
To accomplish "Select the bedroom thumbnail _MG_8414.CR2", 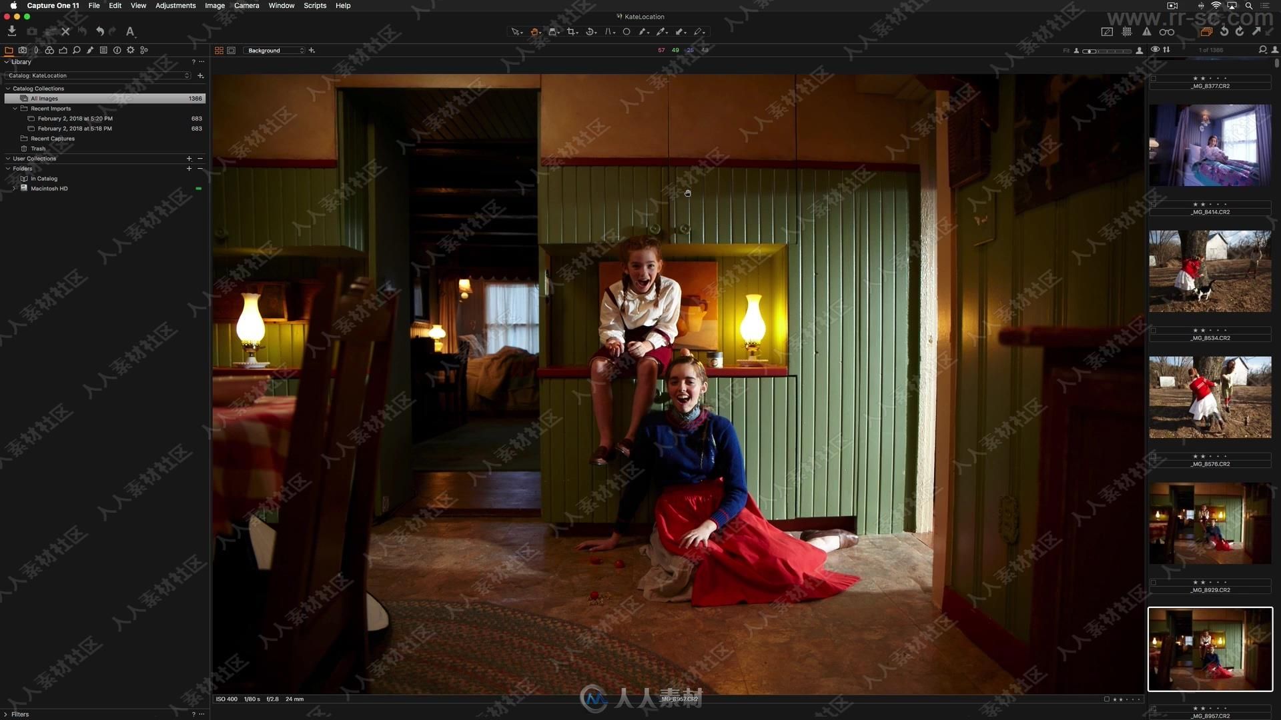I will [1210, 145].
